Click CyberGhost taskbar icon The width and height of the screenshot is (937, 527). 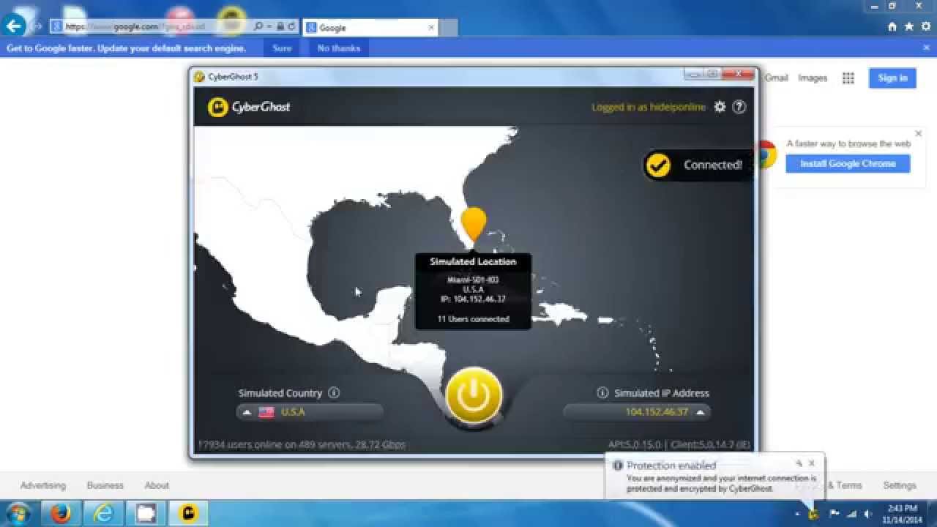(188, 513)
